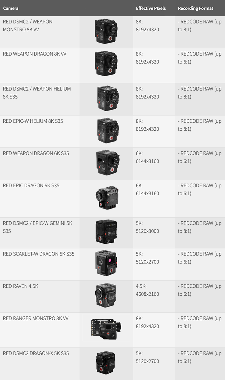This screenshot has width=225, height=380.
Task: Click the 4.5K: 4608x2160 resolution cell
Action: coord(147,290)
